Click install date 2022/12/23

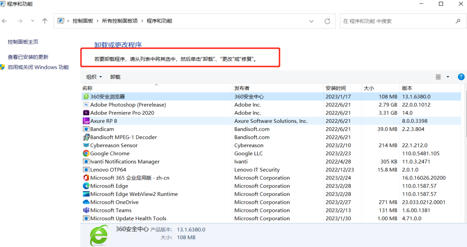(x=339, y=170)
